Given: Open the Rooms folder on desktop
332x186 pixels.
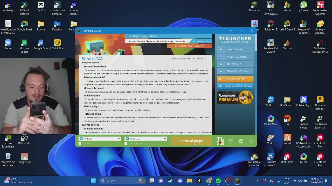Looking at the screenshot, I should 41,26.
